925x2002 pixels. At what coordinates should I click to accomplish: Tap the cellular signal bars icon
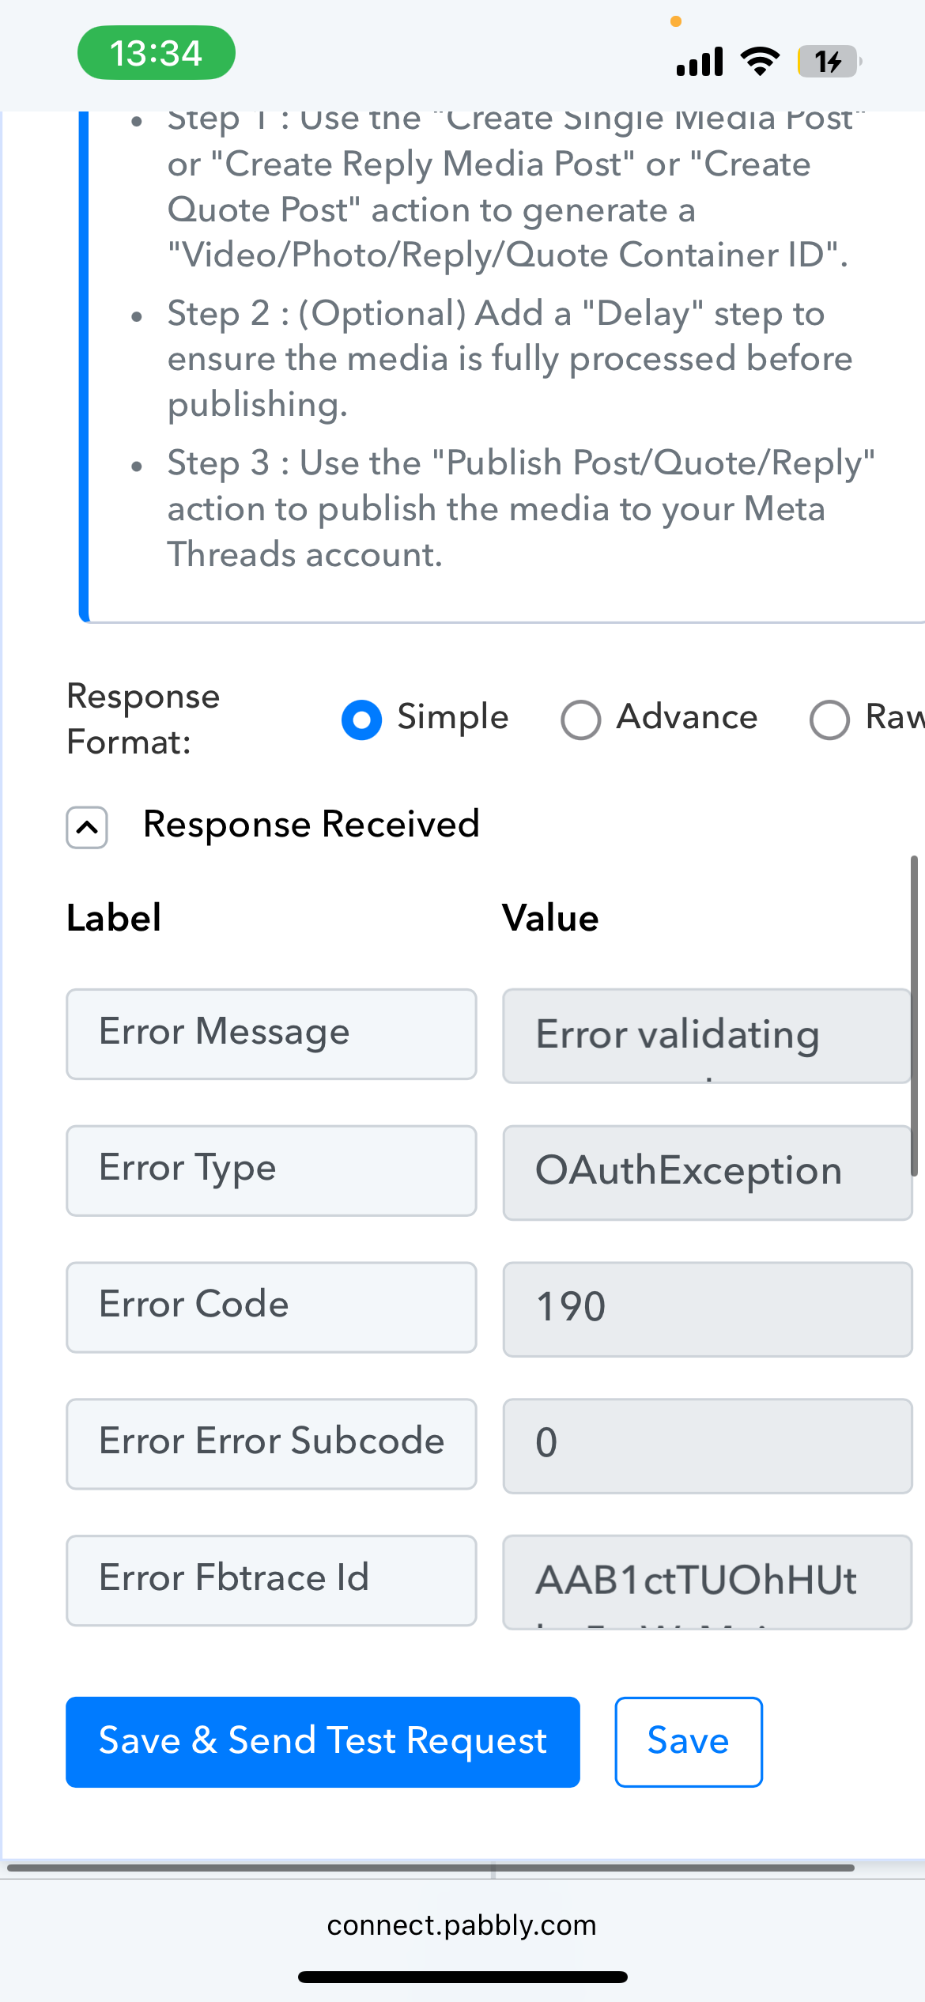[x=700, y=61]
